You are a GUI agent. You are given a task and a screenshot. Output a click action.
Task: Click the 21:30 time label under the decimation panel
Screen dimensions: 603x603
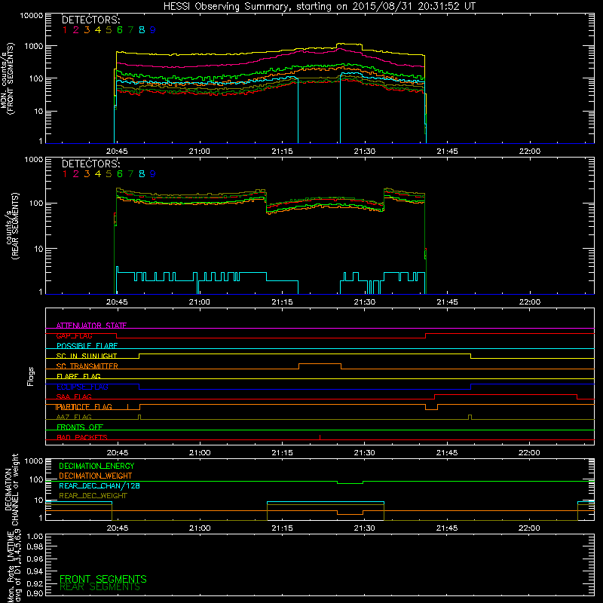[365, 528]
